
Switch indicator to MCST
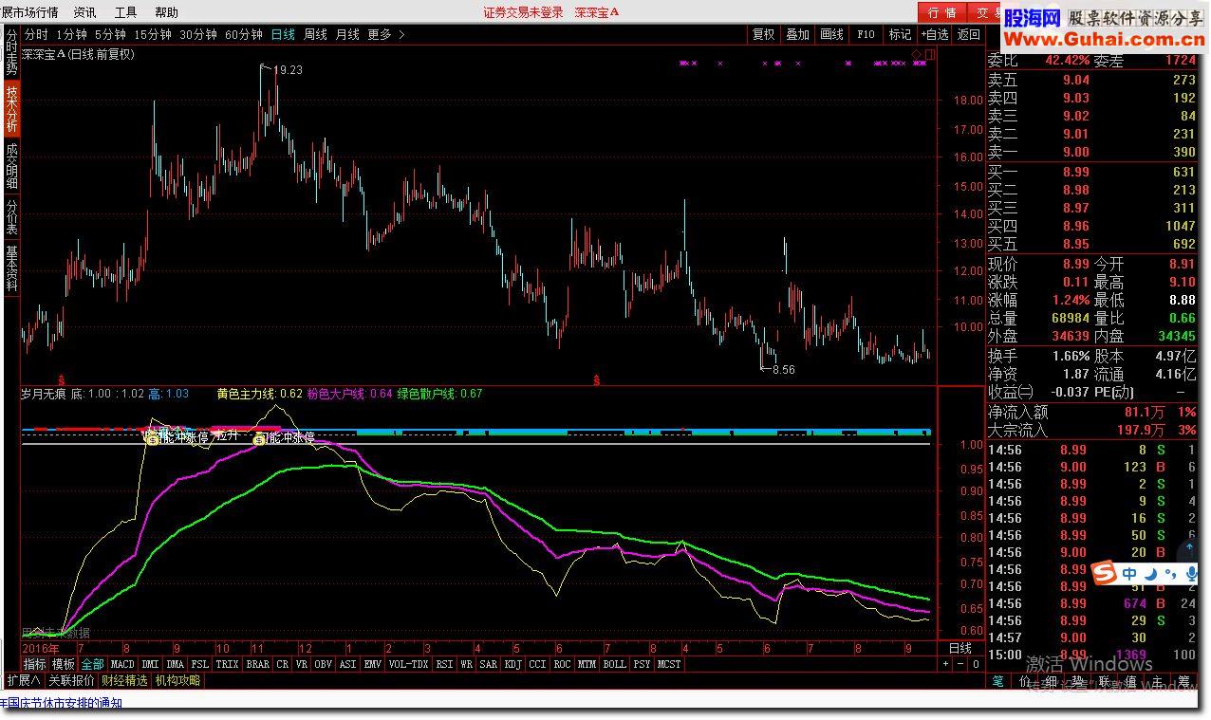[x=669, y=664]
